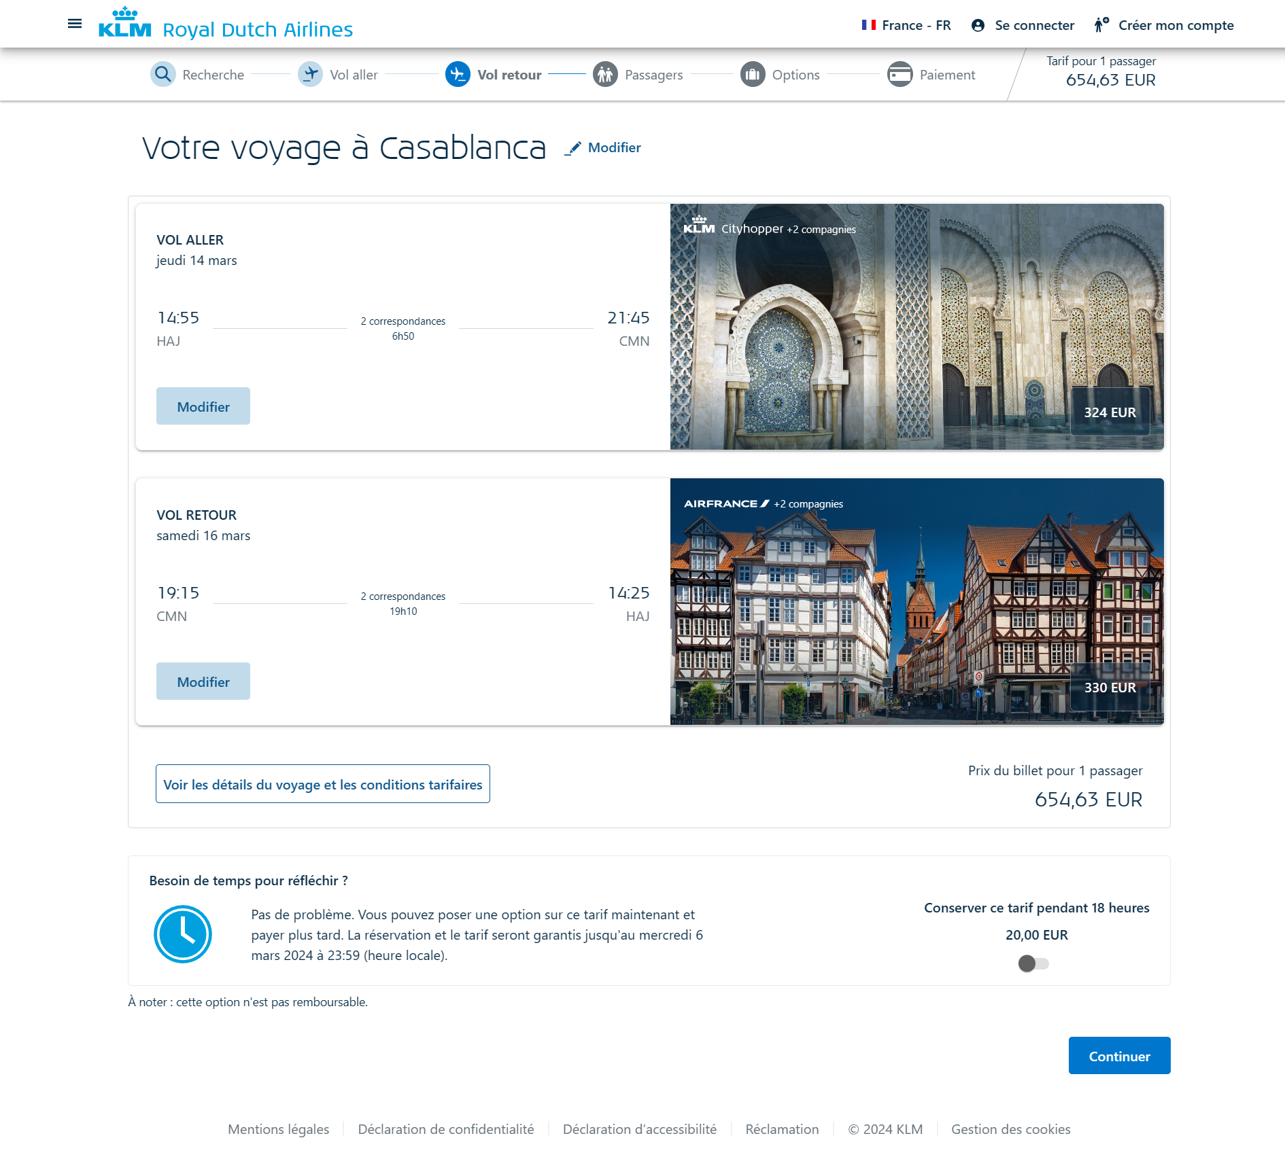
Task: Select the Recherche search step icon
Action: [x=162, y=75]
